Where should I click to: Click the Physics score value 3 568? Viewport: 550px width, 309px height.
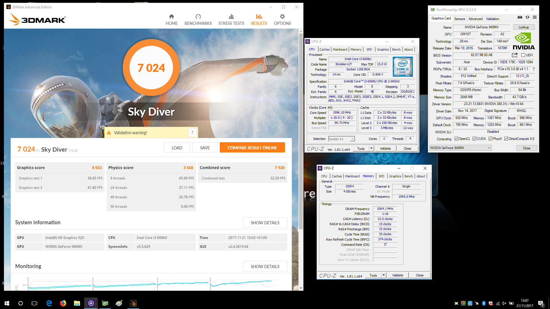[188, 168]
